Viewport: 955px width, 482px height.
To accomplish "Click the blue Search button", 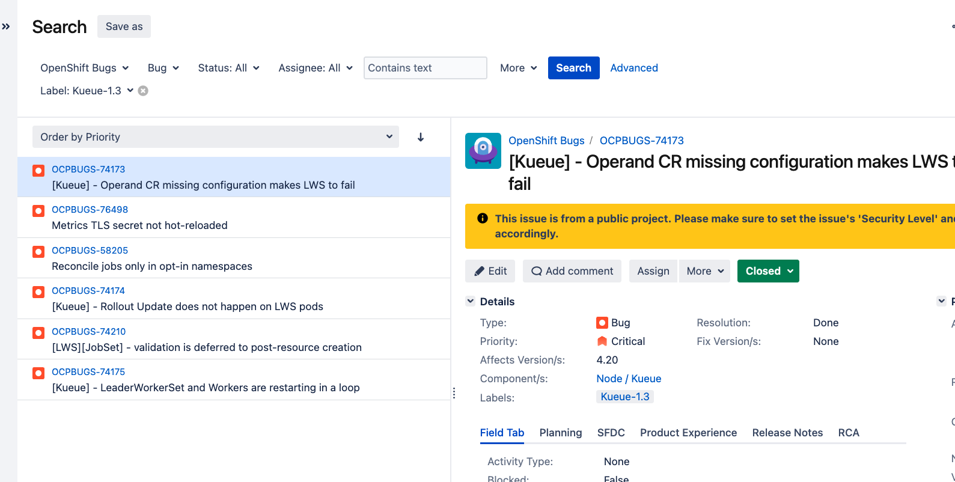I will (573, 68).
